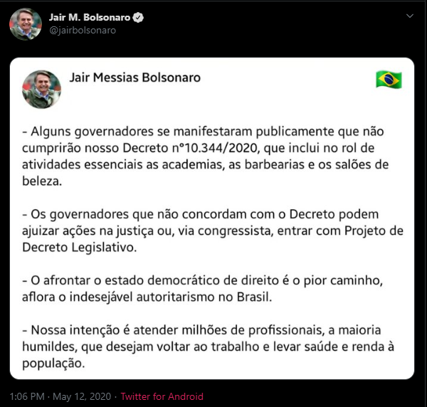Click the "nº10.344/2020" decree number text
Screen dimensions: 427x407
click(215, 148)
